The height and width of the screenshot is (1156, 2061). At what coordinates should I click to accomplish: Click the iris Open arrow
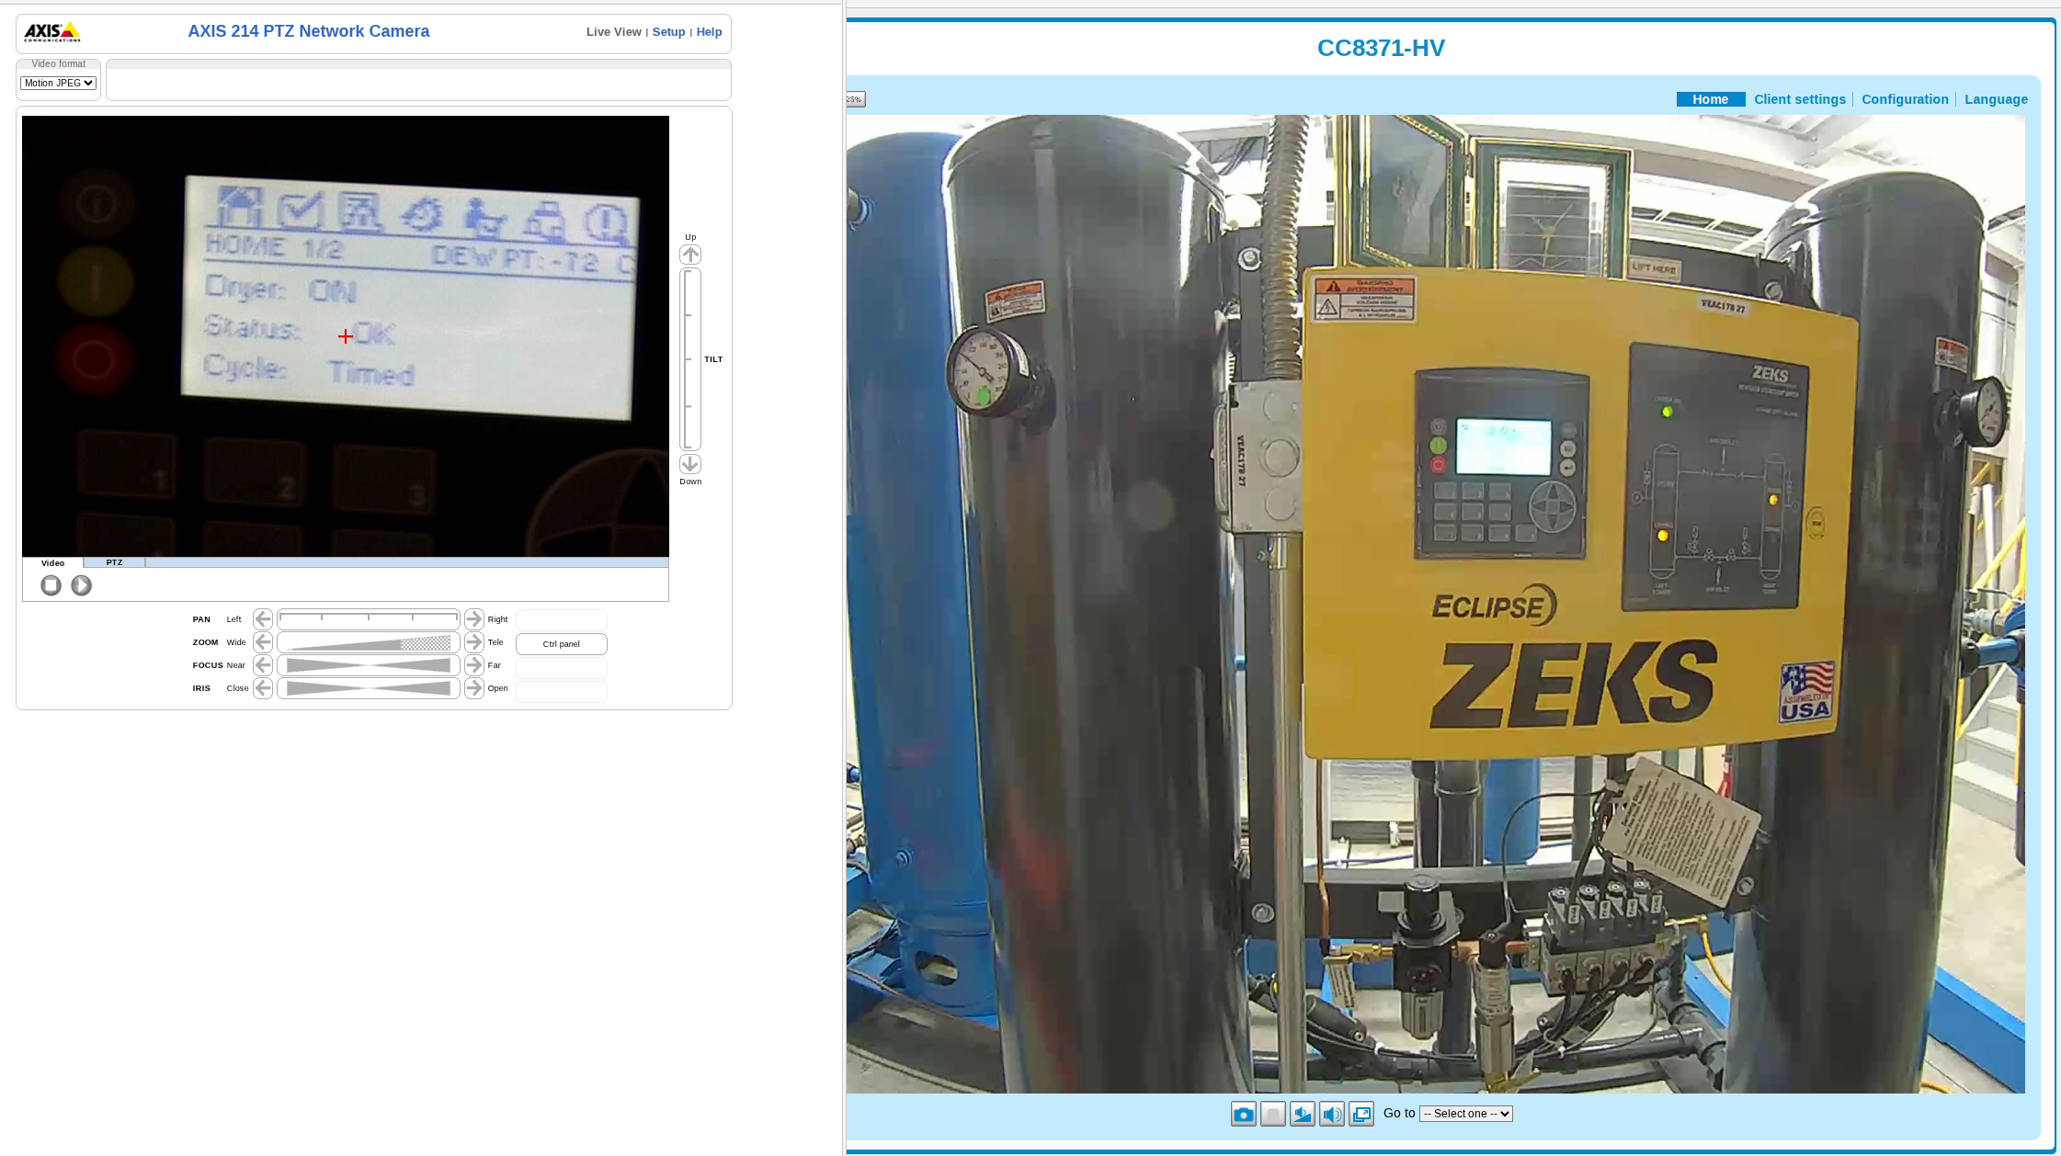point(473,688)
